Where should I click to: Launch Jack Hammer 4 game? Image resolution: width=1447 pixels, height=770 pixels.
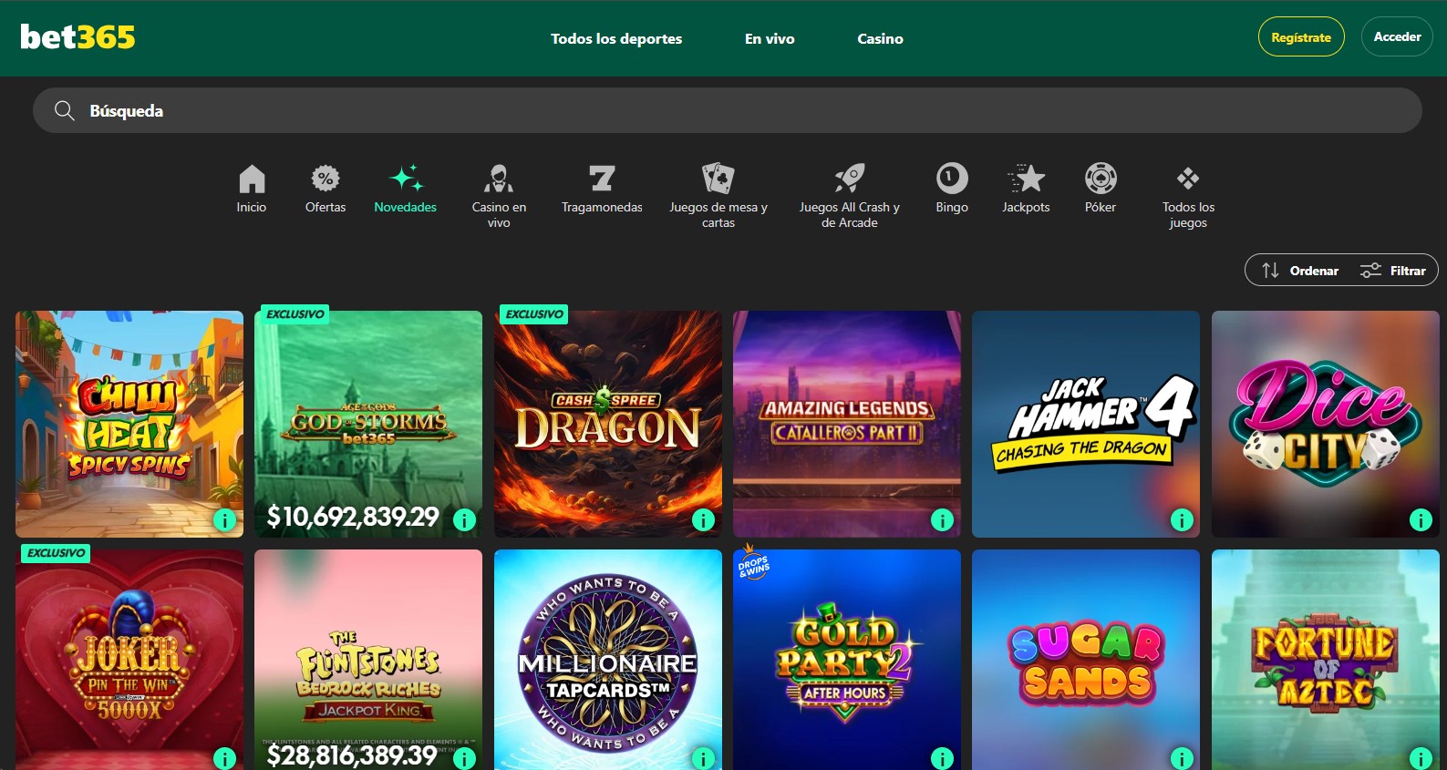[1086, 424]
